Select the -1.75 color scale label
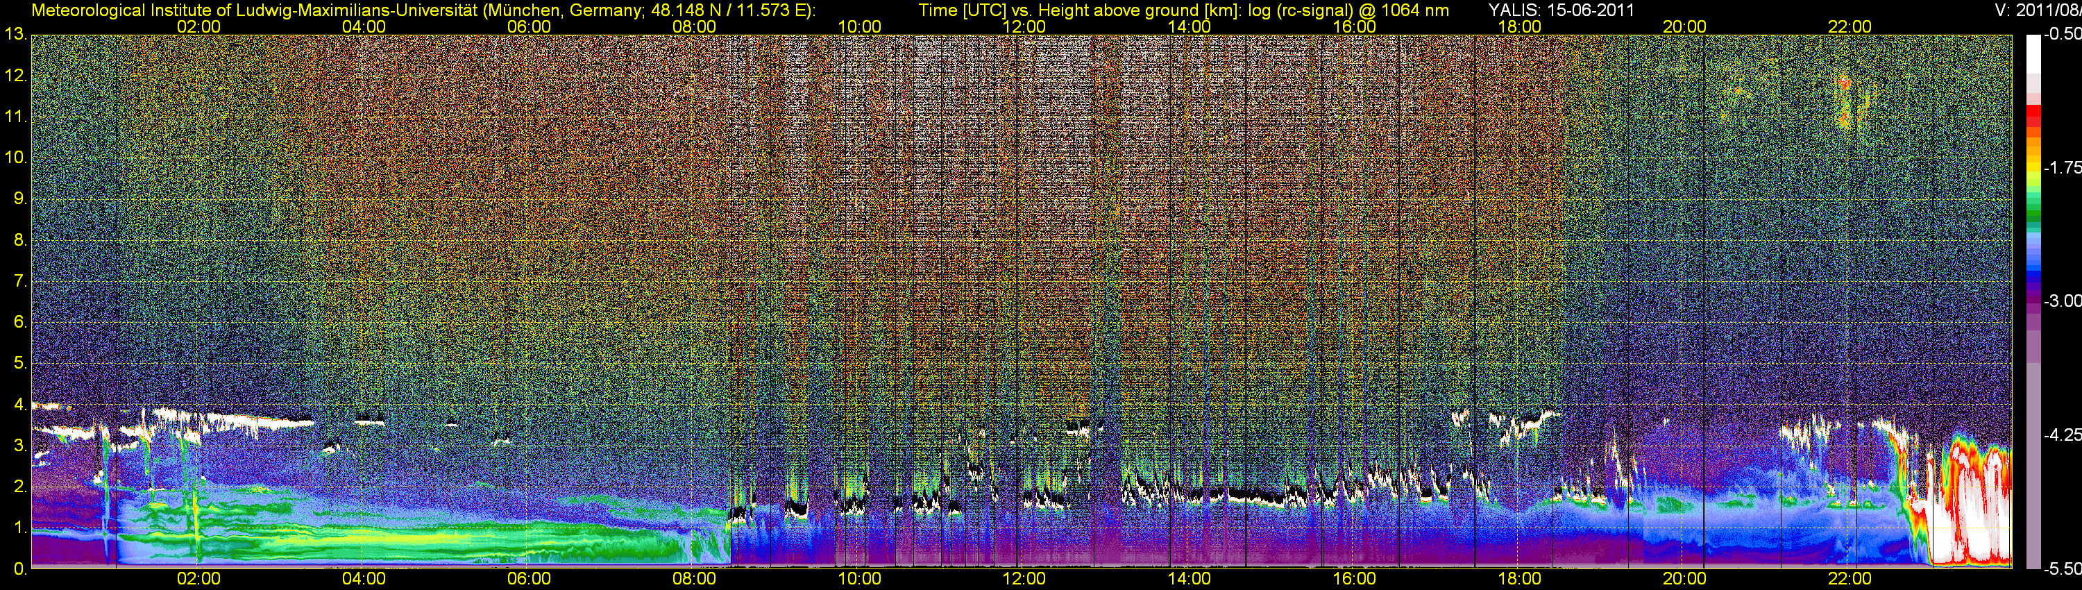This screenshot has width=2082, height=590. pos(2062,168)
